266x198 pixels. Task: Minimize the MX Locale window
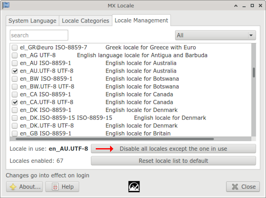(x=244, y=6)
